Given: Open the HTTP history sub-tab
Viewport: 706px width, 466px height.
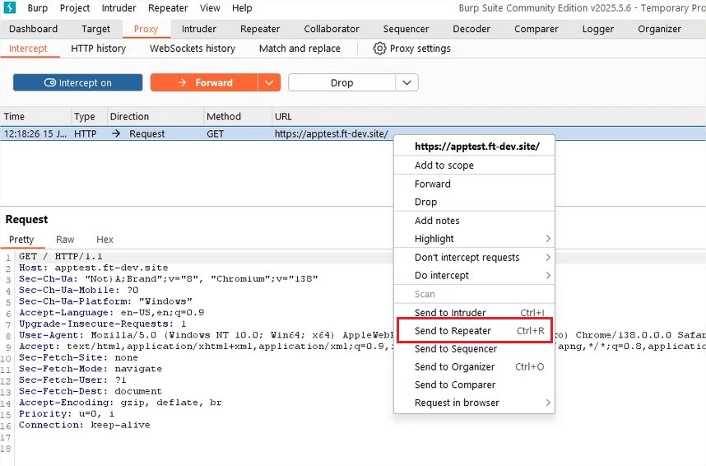Looking at the screenshot, I should [x=98, y=49].
